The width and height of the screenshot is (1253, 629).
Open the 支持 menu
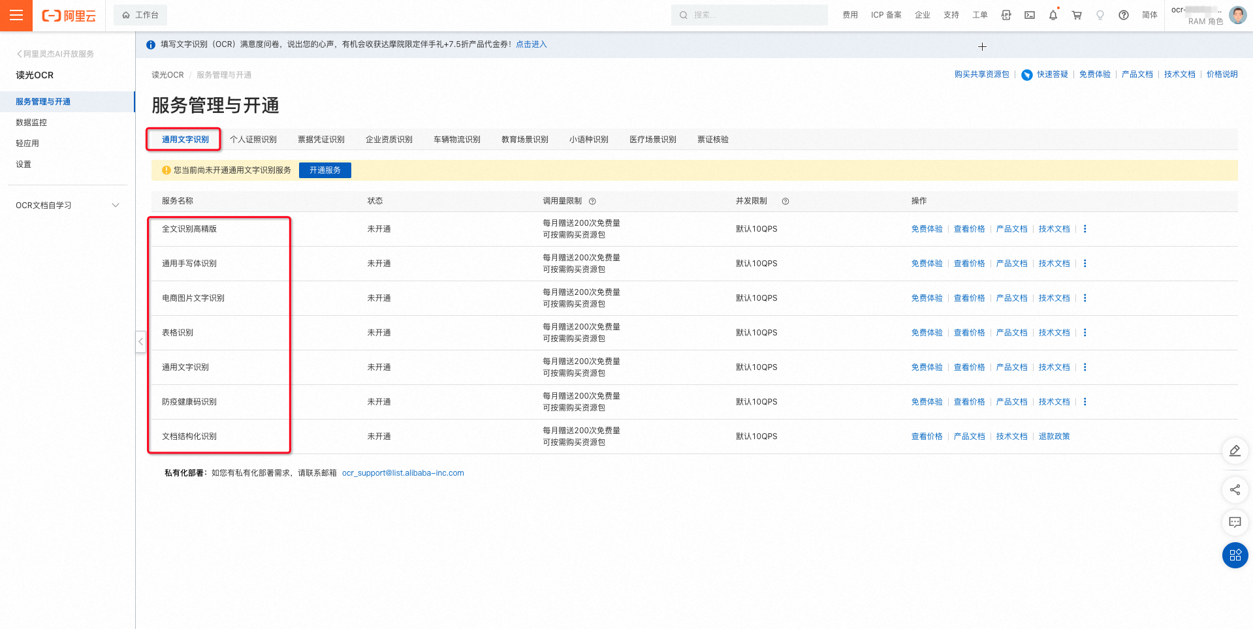[951, 15]
